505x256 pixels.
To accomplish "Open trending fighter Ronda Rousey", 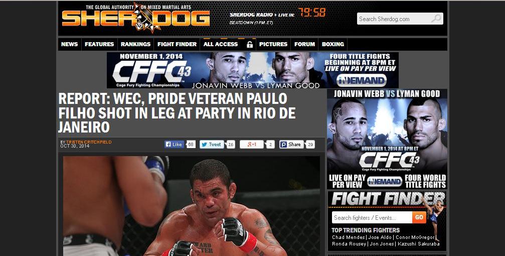I will coord(349,244).
